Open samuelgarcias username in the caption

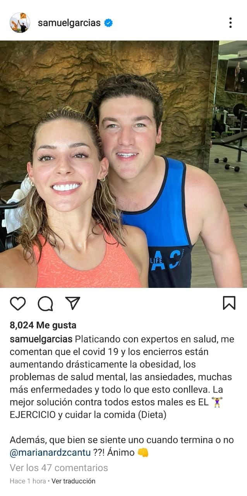tap(41, 339)
